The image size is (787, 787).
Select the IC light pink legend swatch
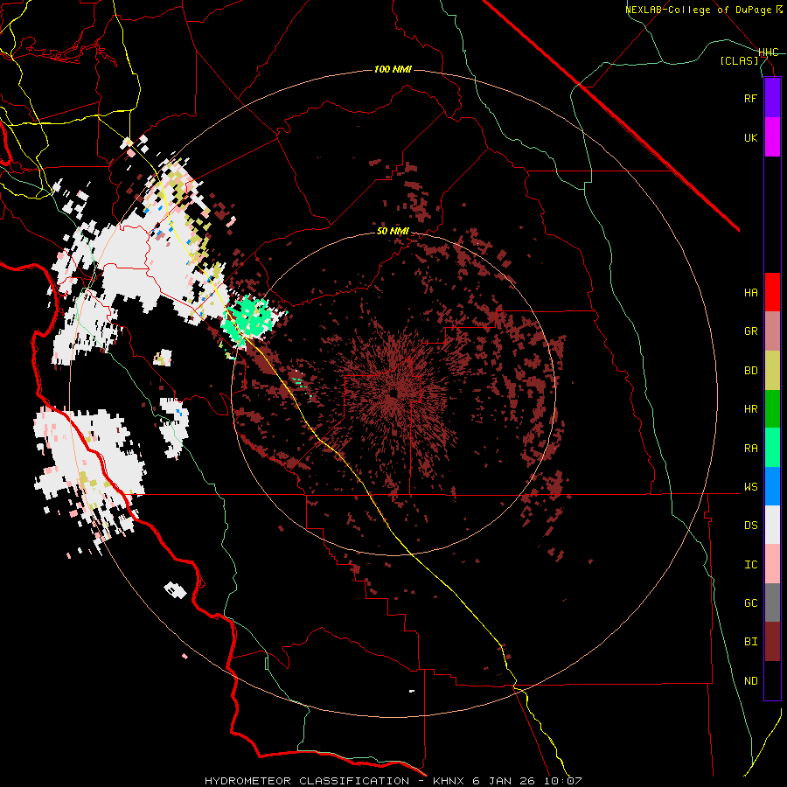click(x=772, y=564)
